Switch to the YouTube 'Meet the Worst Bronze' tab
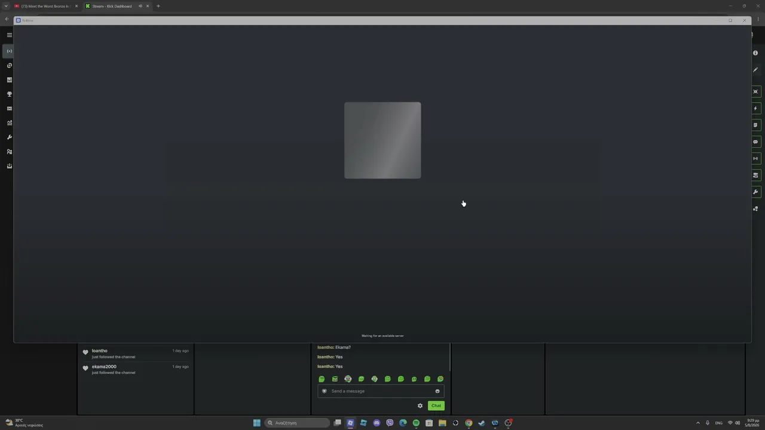 click(46, 6)
